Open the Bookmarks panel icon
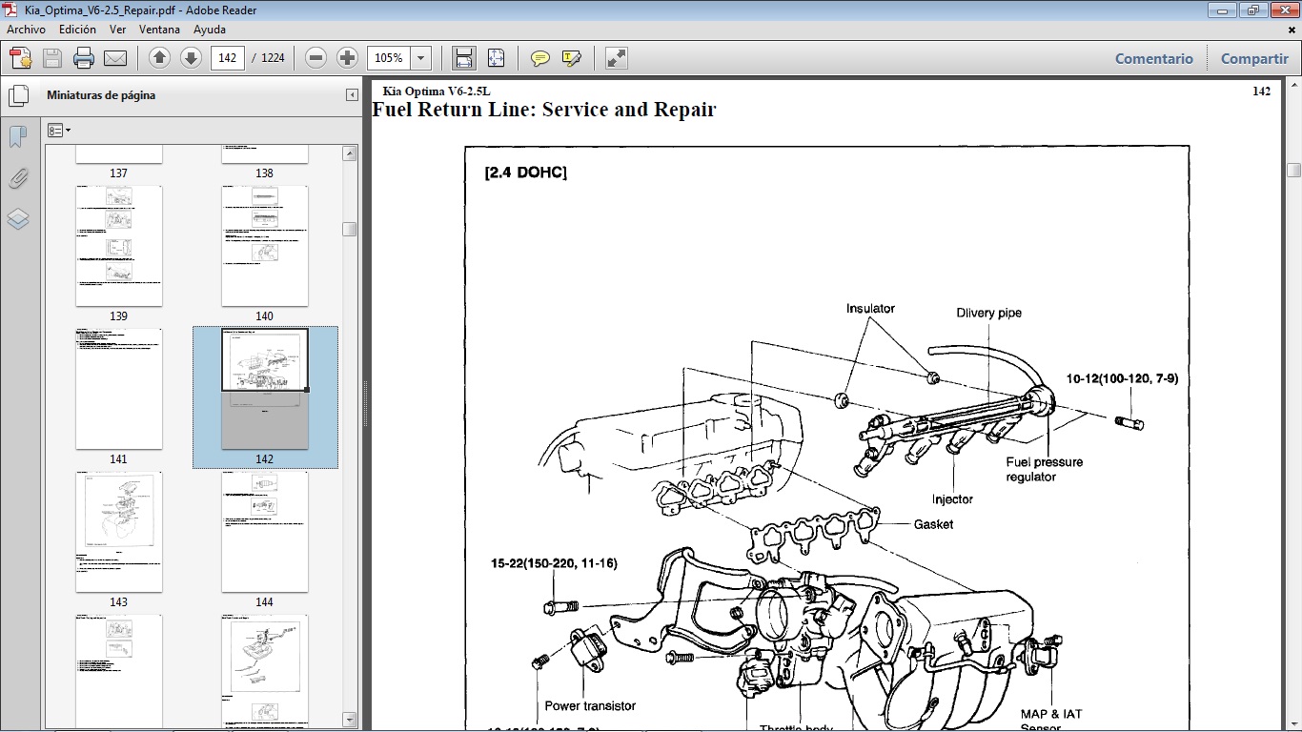 [18, 137]
